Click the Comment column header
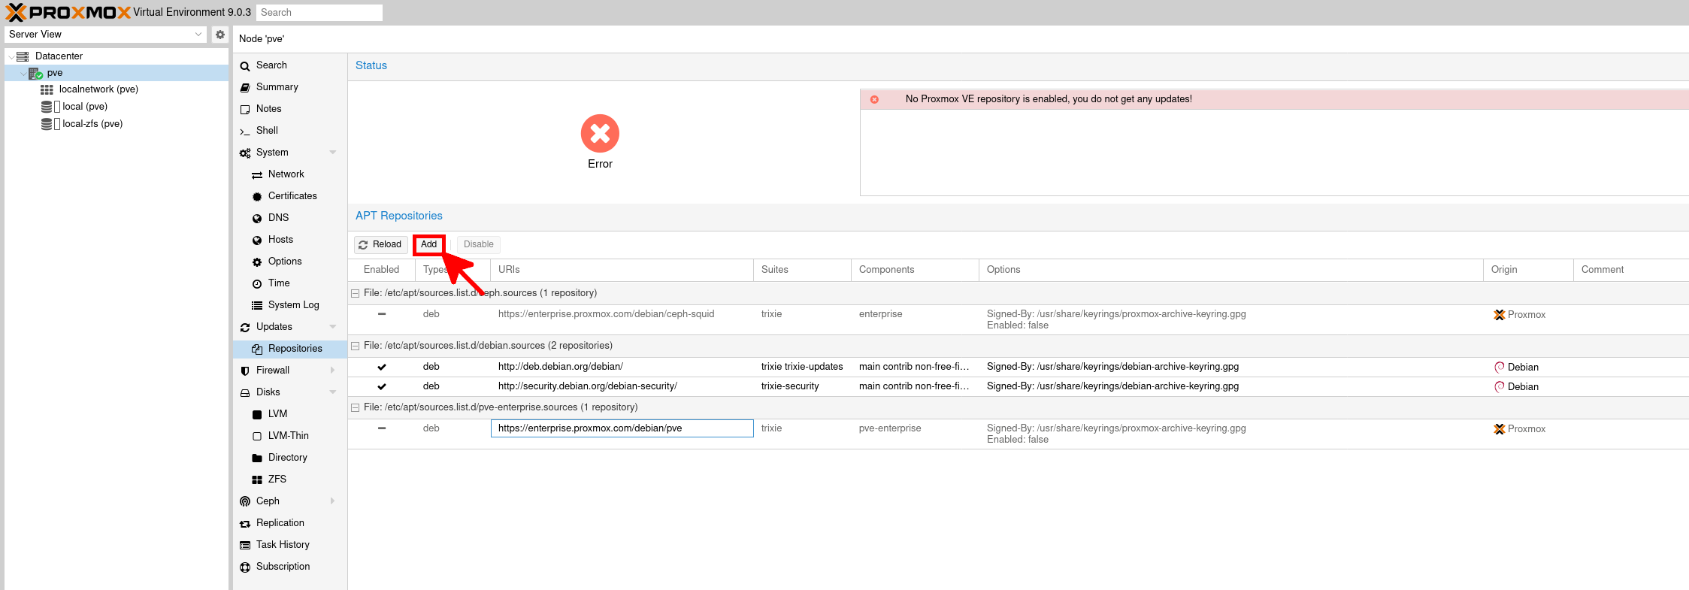This screenshot has height=590, width=1689. pos(1631,270)
